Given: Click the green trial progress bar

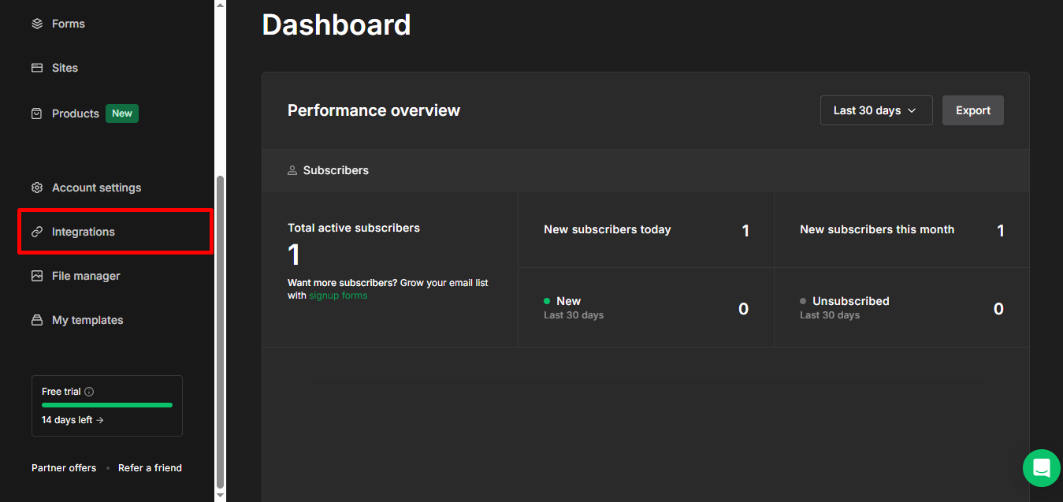Looking at the screenshot, I should [x=106, y=405].
